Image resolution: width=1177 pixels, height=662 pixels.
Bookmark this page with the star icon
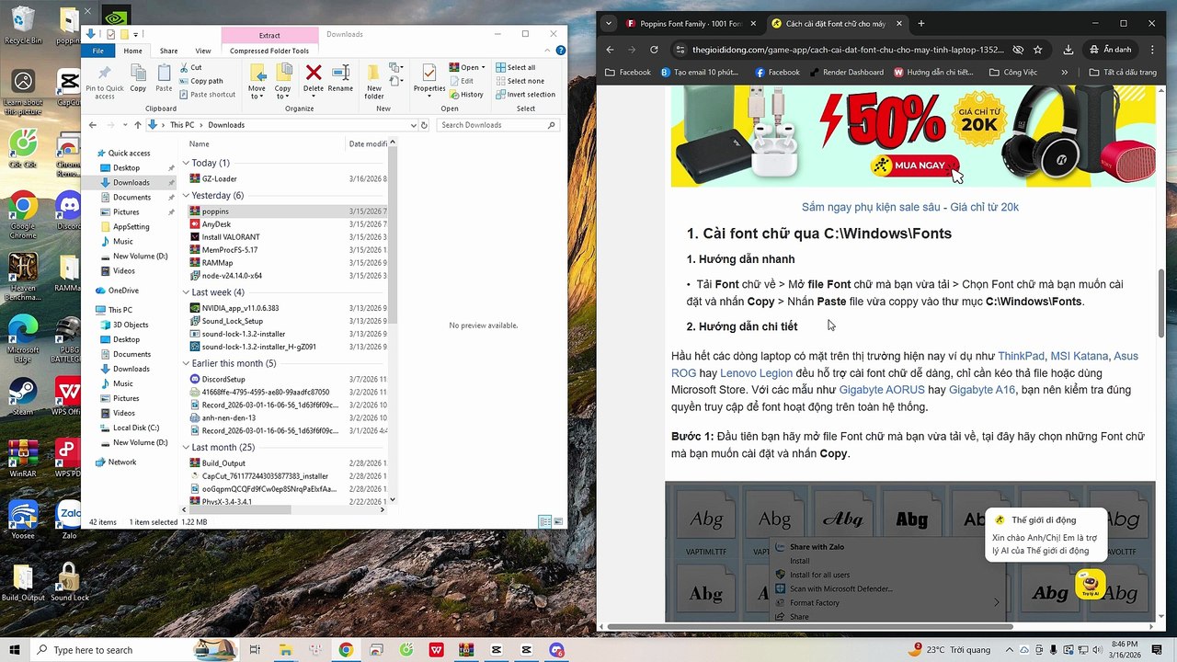click(1038, 50)
